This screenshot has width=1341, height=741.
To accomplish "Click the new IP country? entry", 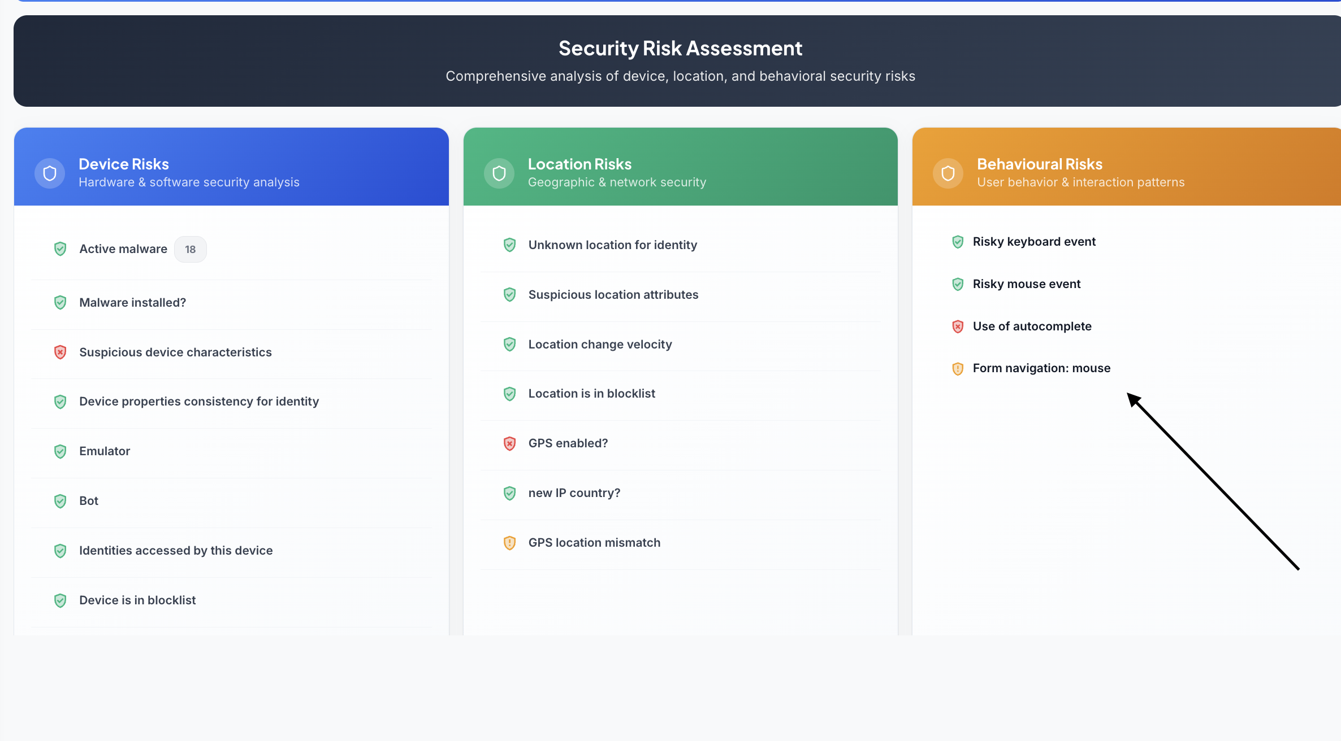I will coord(681,493).
